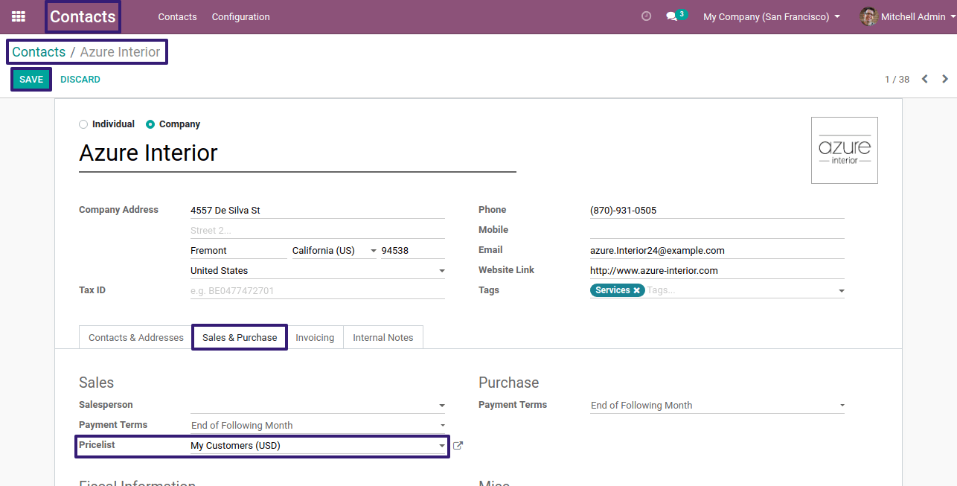Click the SAVE button
The width and height of the screenshot is (957, 486).
coord(31,80)
